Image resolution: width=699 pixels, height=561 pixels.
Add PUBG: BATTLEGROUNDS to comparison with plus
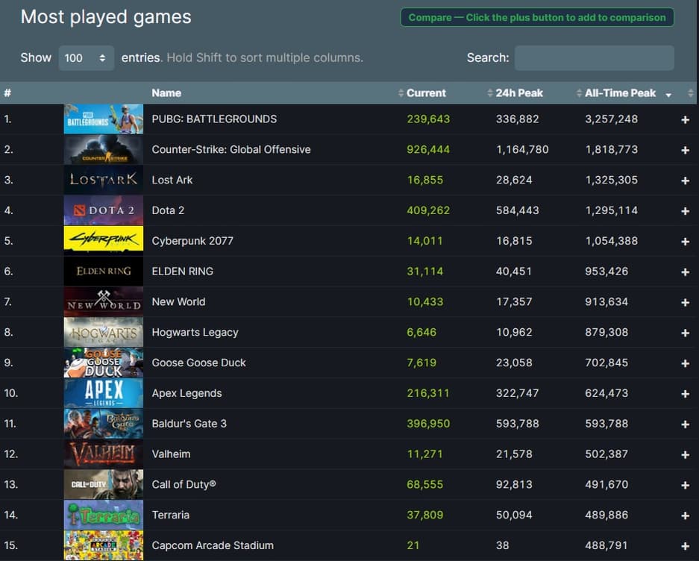pos(685,119)
